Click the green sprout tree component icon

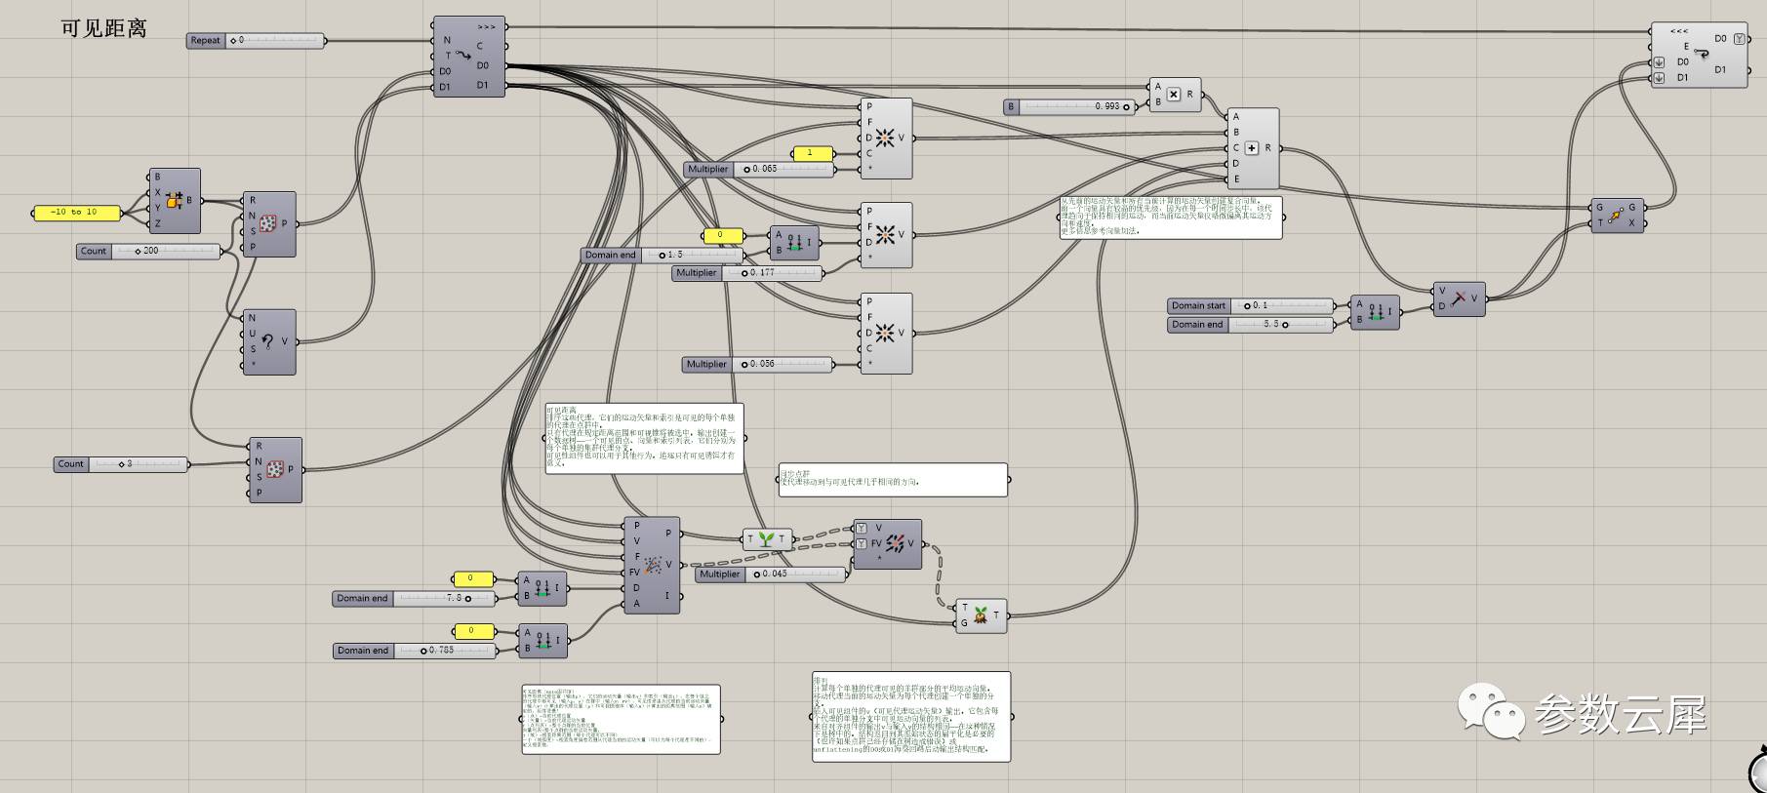click(767, 538)
